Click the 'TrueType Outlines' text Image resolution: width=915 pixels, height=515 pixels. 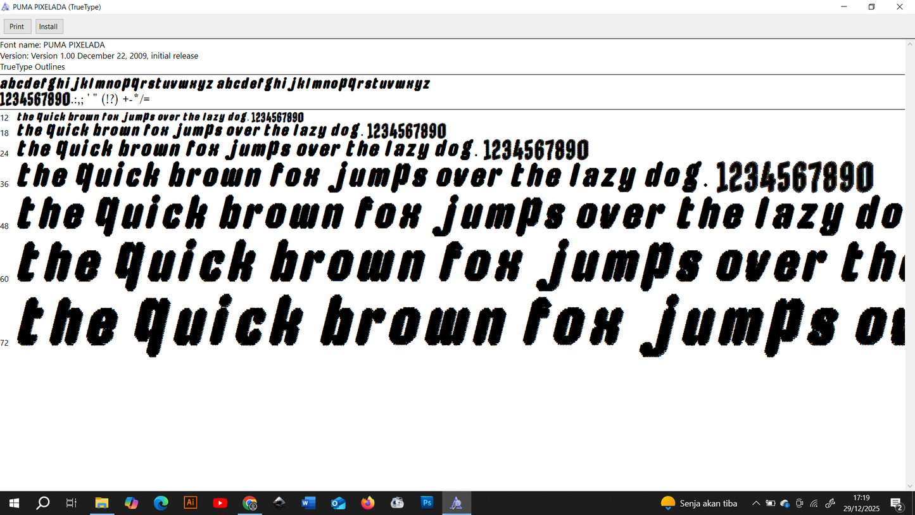pos(32,67)
